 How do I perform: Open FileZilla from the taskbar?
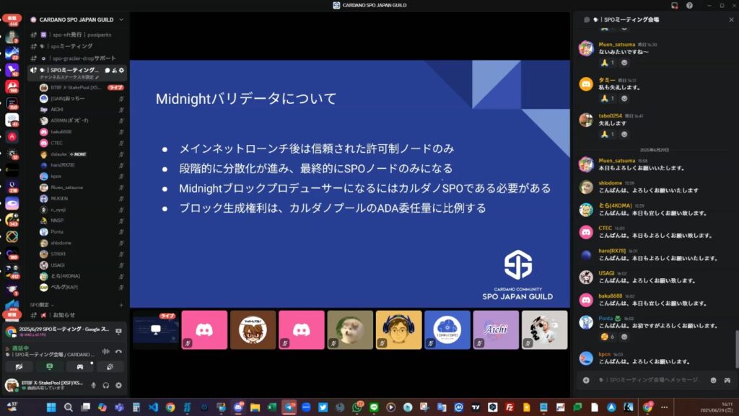click(x=510, y=407)
